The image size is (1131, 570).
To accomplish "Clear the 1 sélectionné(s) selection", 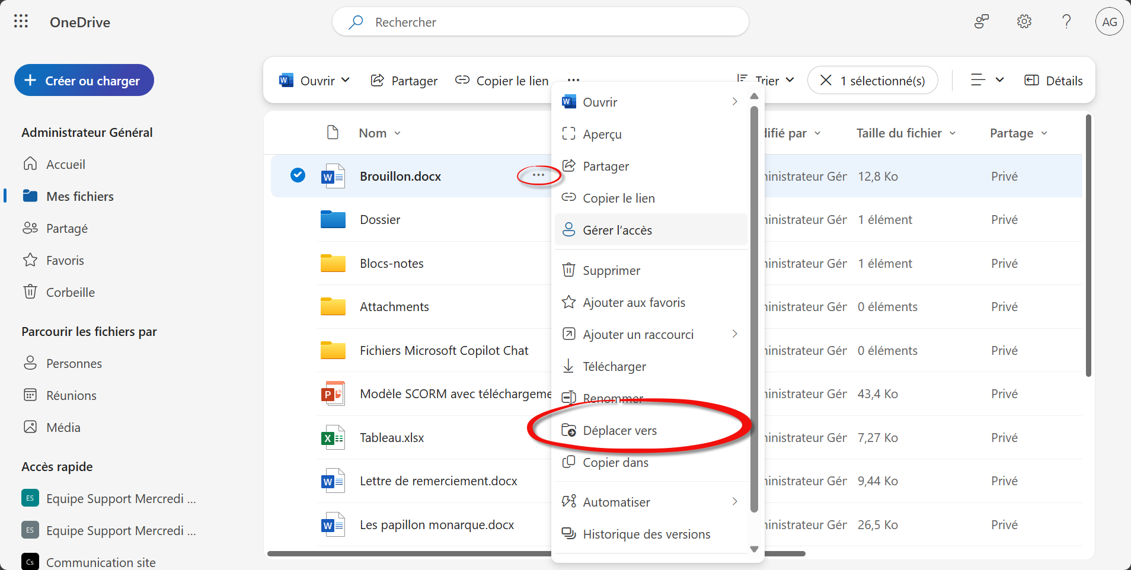I will pyautogui.click(x=826, y=81).
